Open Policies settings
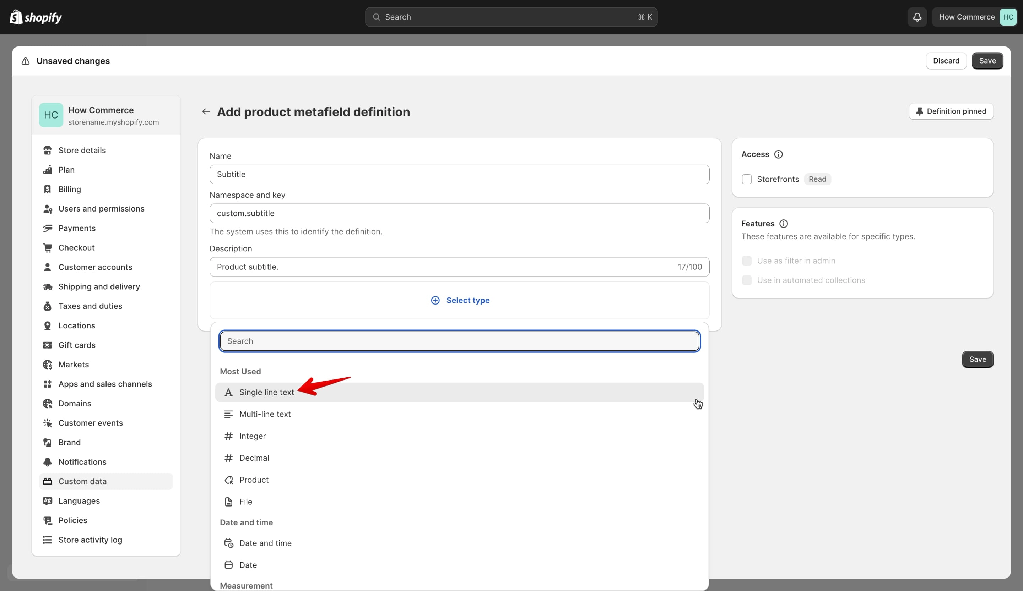This screenshot has height=591, width=1023. [106, 520]
